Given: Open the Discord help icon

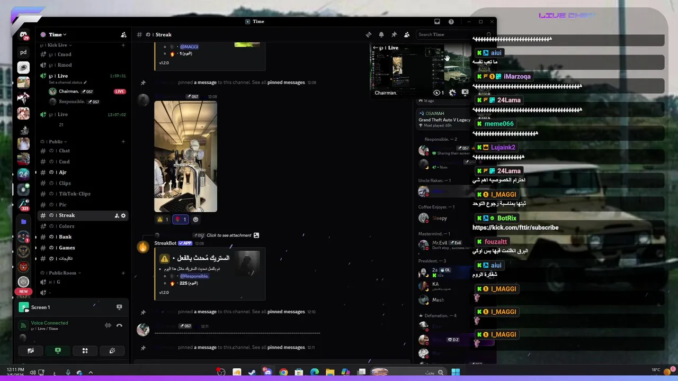Looking at the screenshot, I should 451,22.
